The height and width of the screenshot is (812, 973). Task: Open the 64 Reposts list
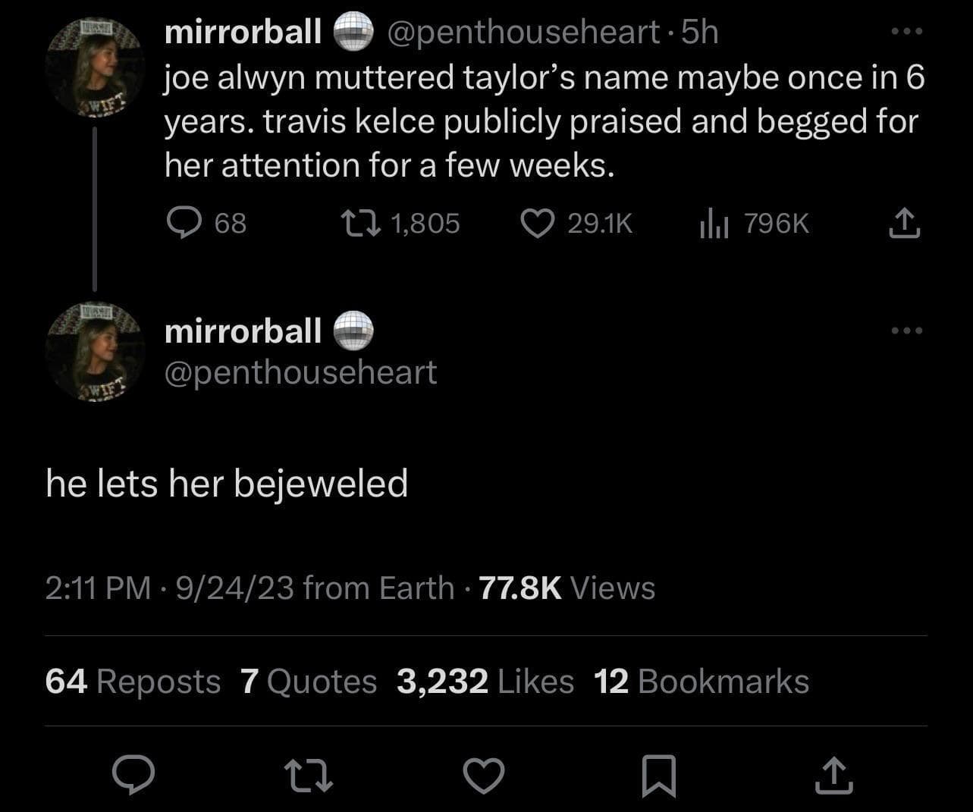tap(132, 681)
